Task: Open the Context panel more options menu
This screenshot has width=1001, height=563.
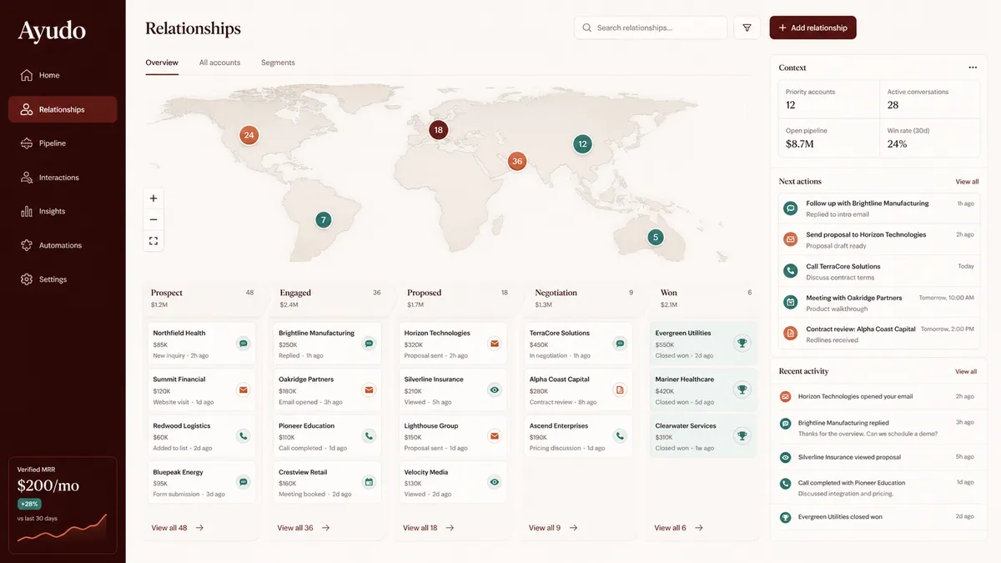Action: tap(973, 68)
